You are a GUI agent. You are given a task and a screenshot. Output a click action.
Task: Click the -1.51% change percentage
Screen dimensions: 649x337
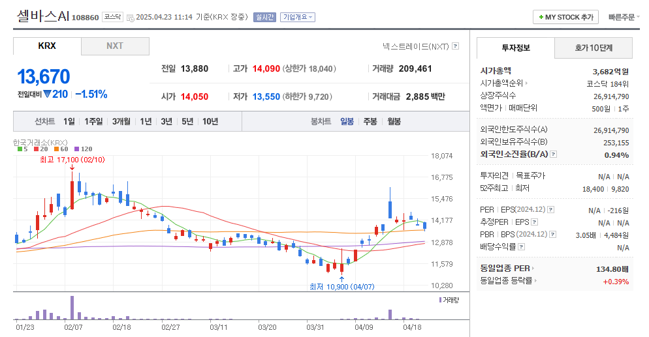91,94
